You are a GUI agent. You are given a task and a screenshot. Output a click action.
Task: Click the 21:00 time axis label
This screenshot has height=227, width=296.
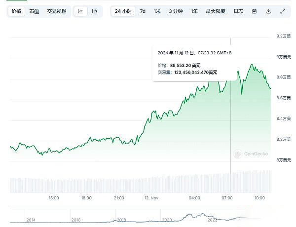point(119,198)
